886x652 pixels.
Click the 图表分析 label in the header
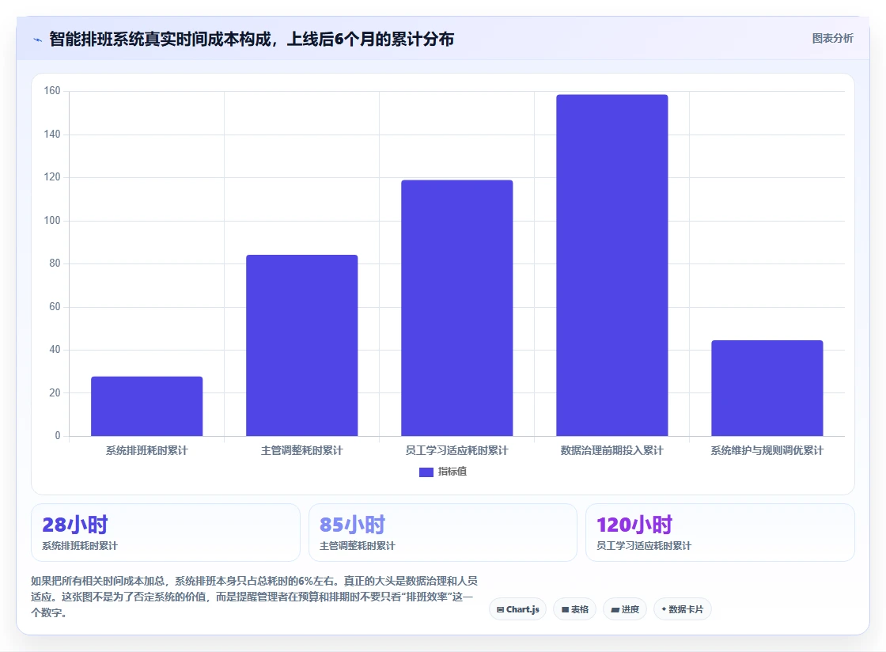(x=832, y=39)
